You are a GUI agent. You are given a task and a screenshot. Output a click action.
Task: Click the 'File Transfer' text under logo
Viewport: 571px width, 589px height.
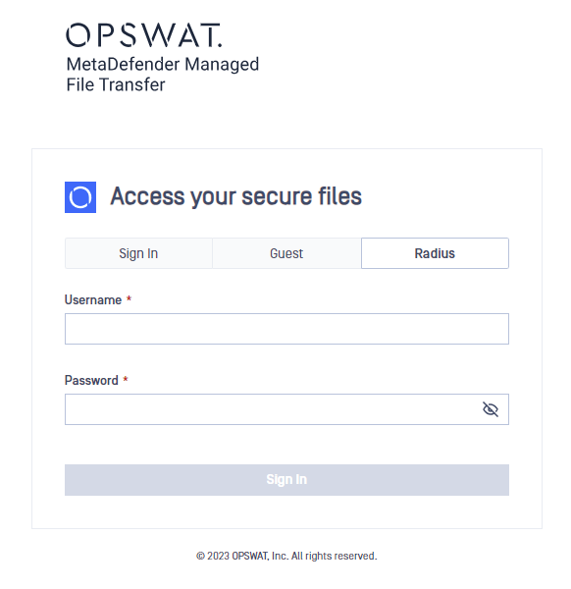click(116, 84)
